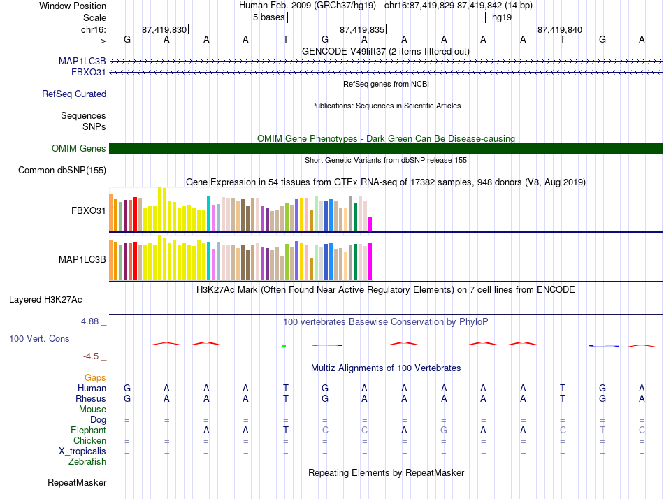This screenshot has width=664, height=499.
Task: Click the Gaps label in Multiz track
Action: coord(95,377)
